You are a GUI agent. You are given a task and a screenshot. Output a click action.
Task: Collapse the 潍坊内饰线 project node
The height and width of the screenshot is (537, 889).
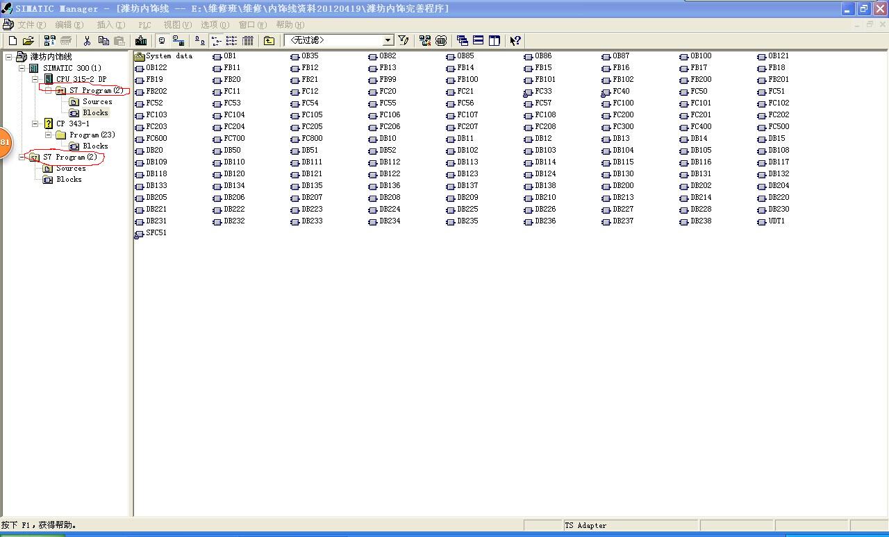tap(9, 57)
